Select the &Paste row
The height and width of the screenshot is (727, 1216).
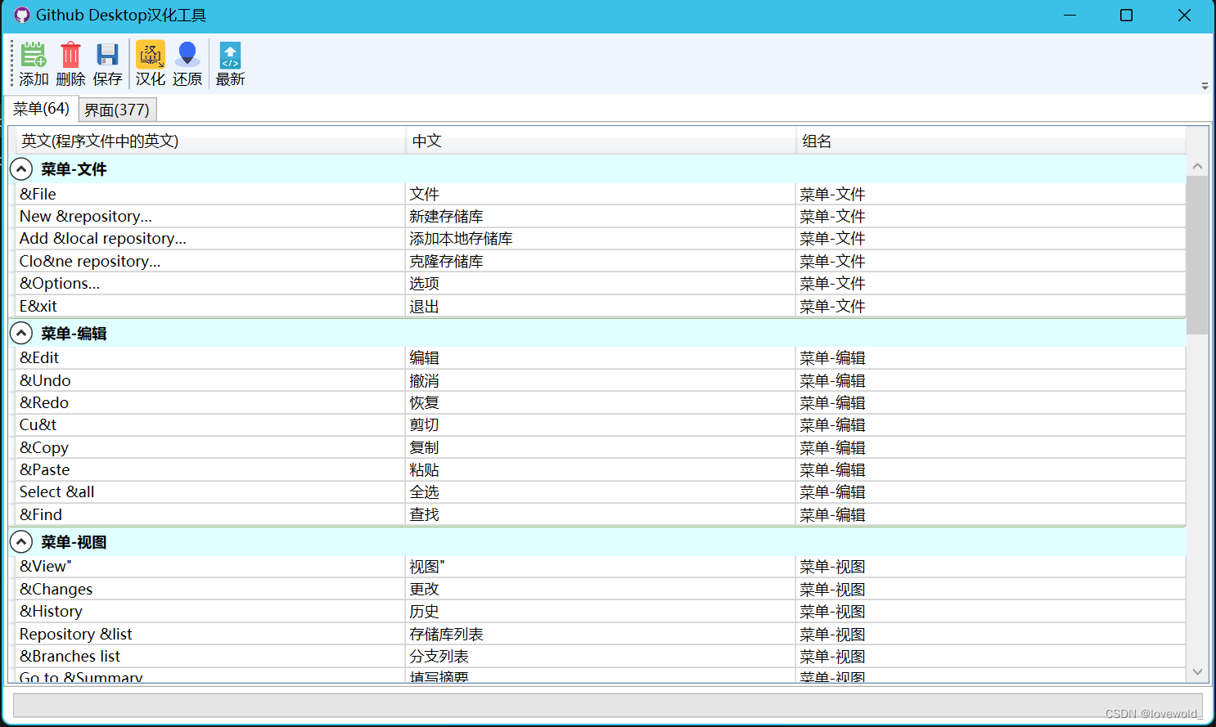point(601,469)
